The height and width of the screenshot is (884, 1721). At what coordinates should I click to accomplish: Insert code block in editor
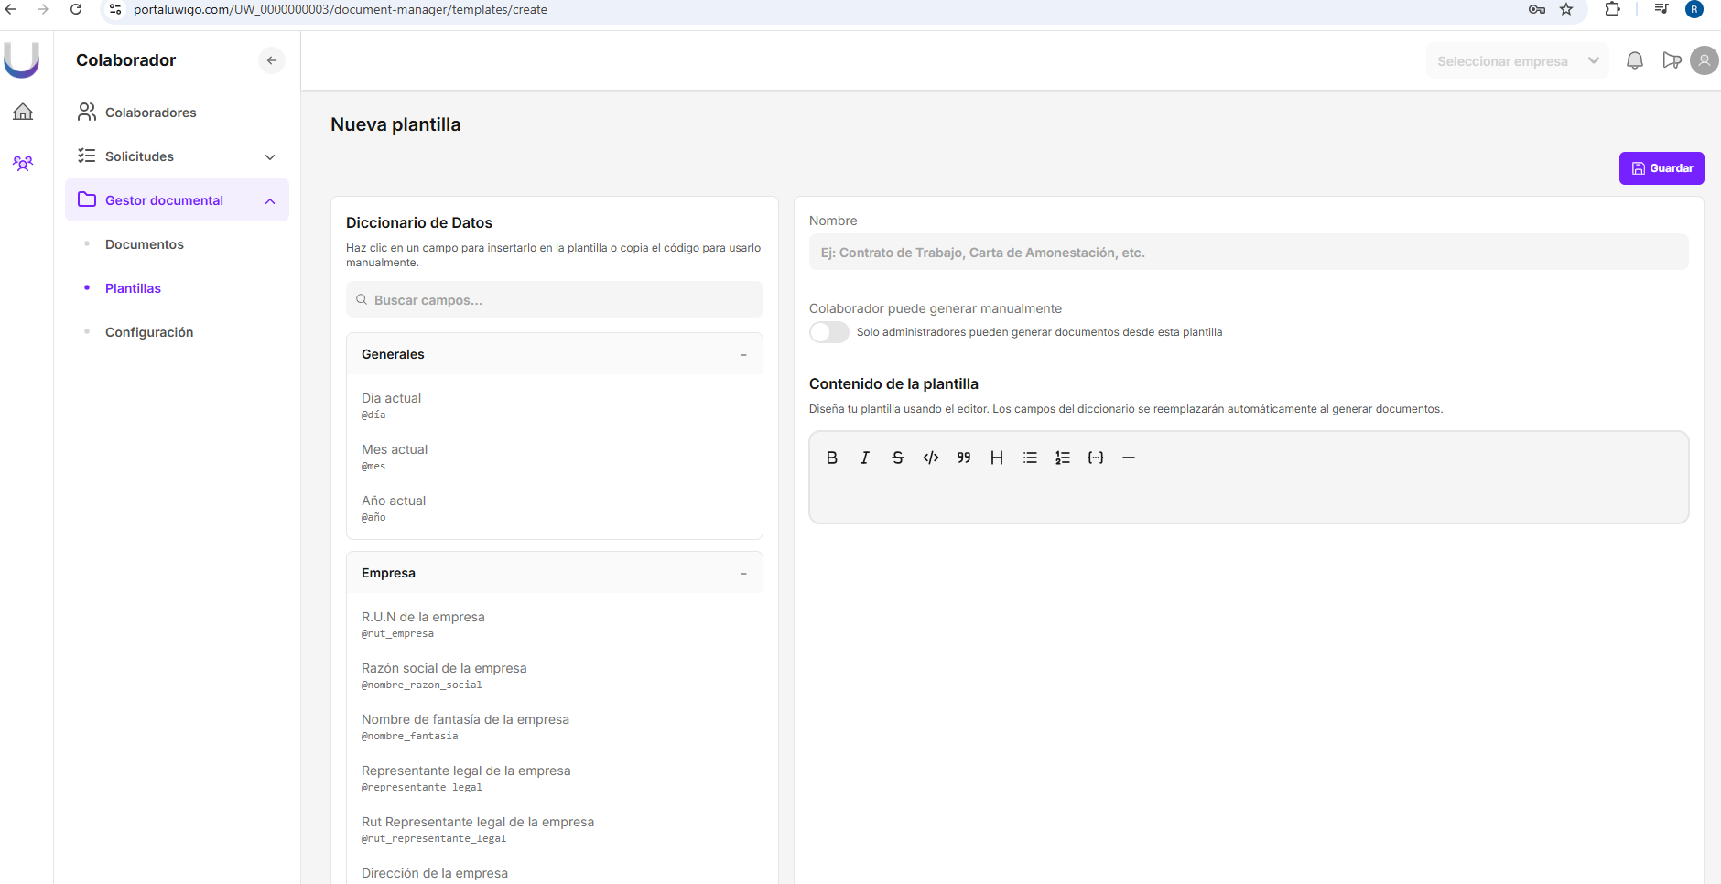pos(930,458)
